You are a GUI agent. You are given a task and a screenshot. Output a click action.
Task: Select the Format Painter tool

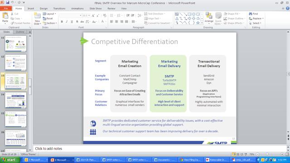(x=20, y=23)
